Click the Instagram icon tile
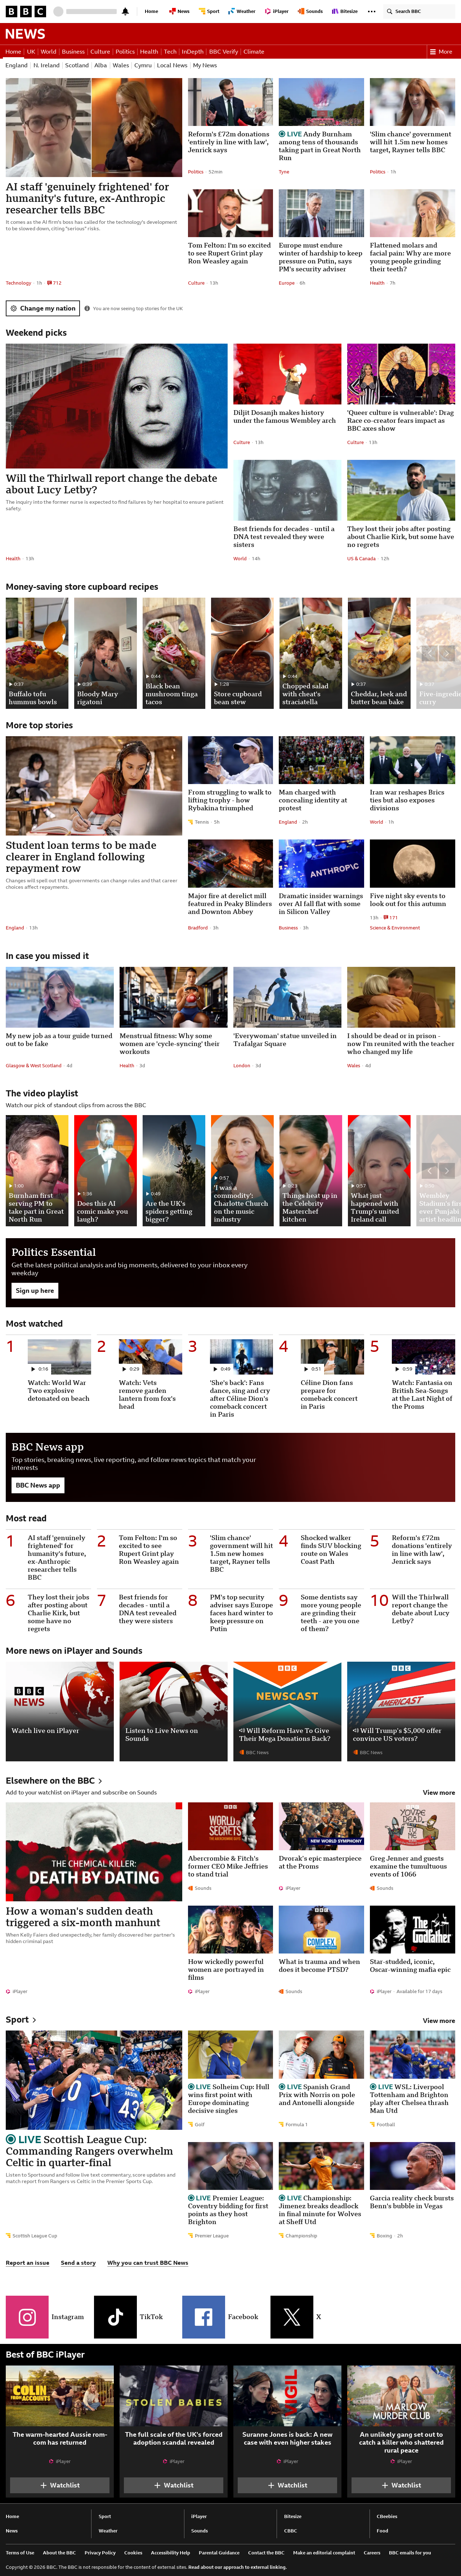Screen dimensions: 461x2576 click(x=27, y=2317)
